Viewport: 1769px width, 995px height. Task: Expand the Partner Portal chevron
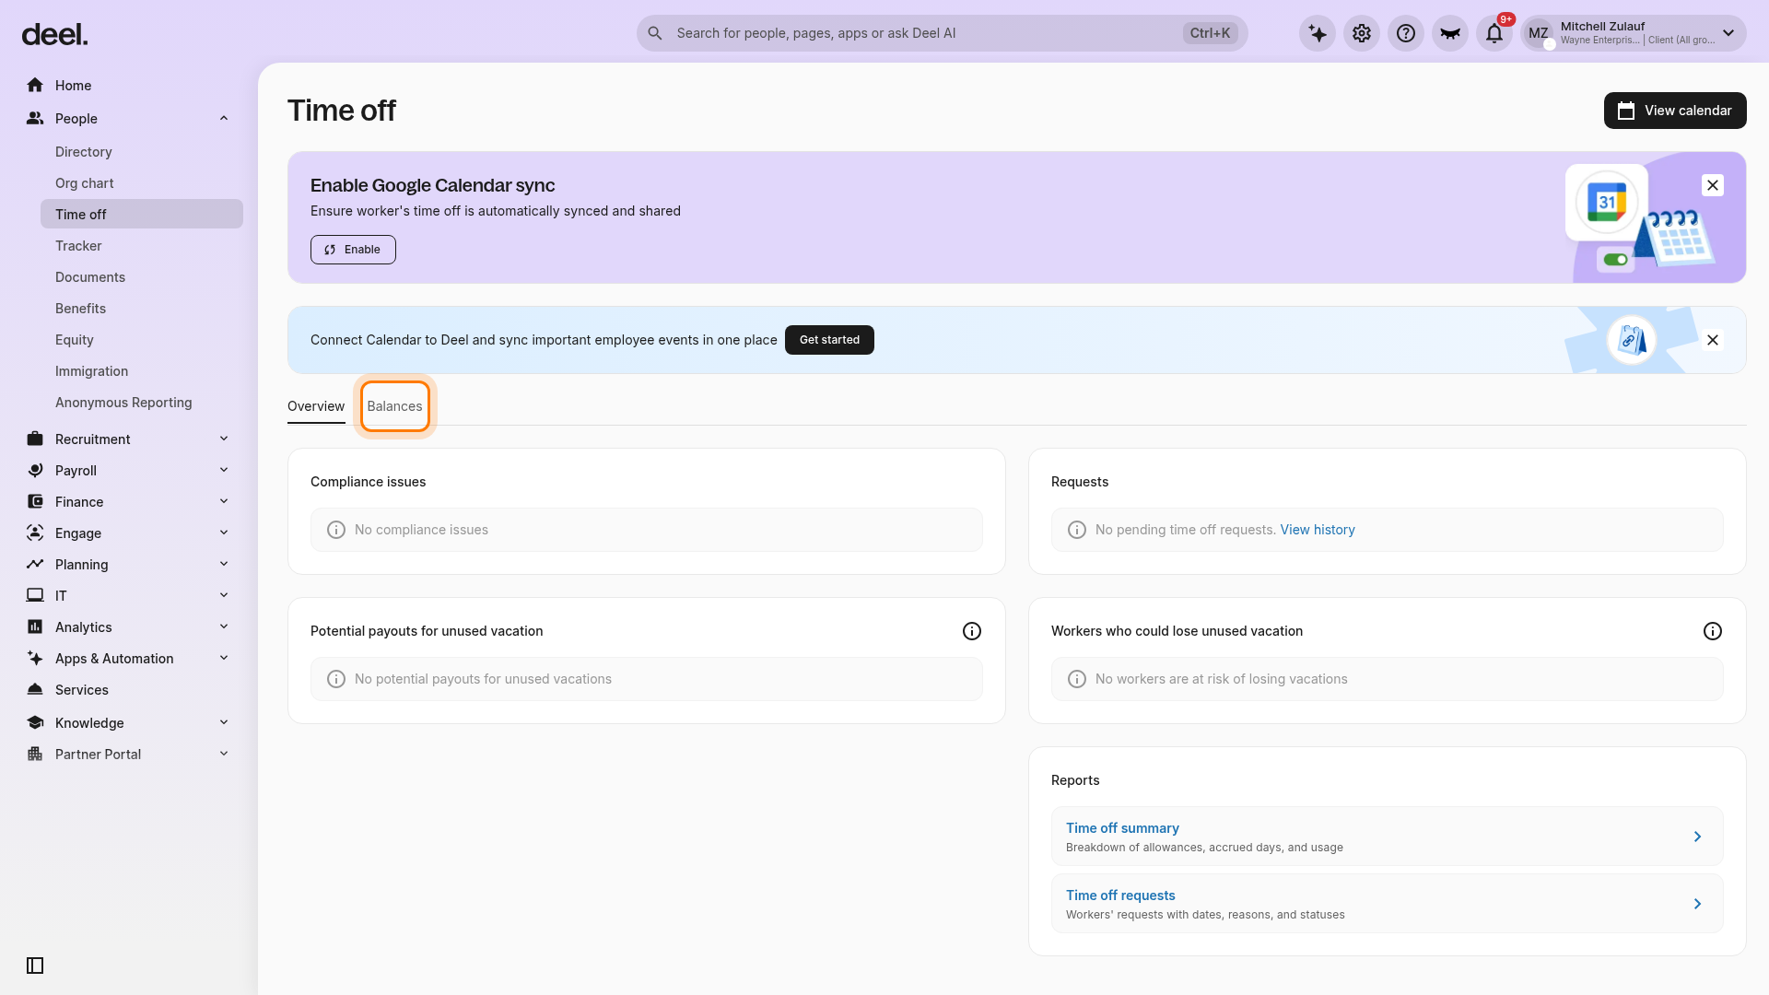tap(224, 754)
